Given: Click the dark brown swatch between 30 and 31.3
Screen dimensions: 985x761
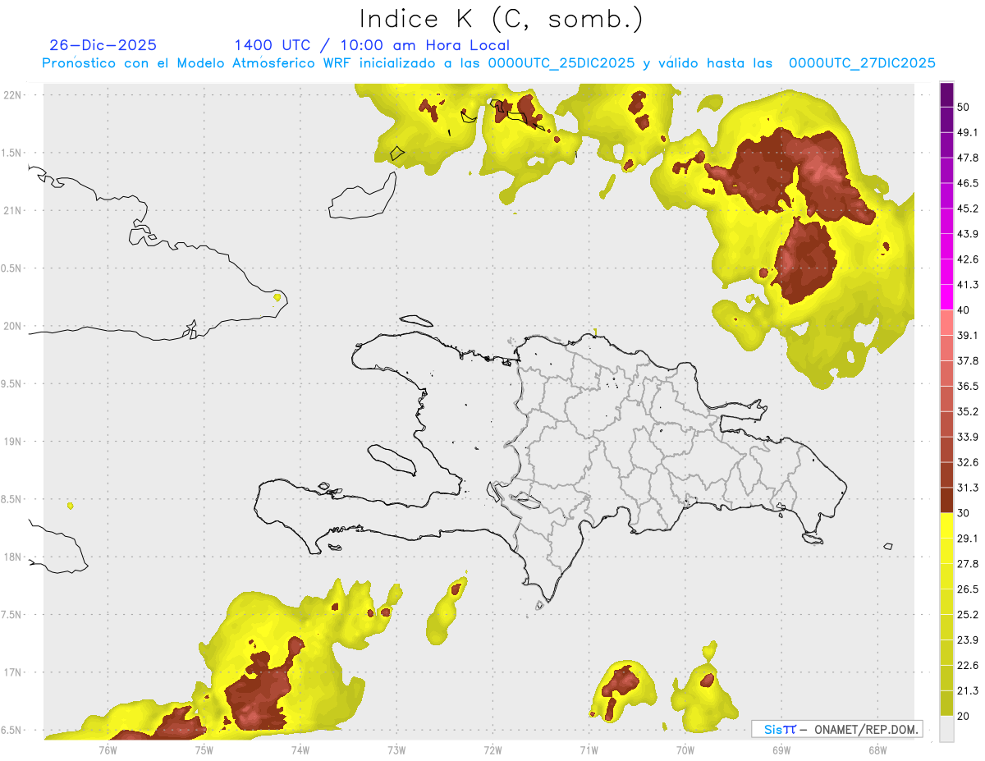Looking at the screenshot, I should pos(946,500).
